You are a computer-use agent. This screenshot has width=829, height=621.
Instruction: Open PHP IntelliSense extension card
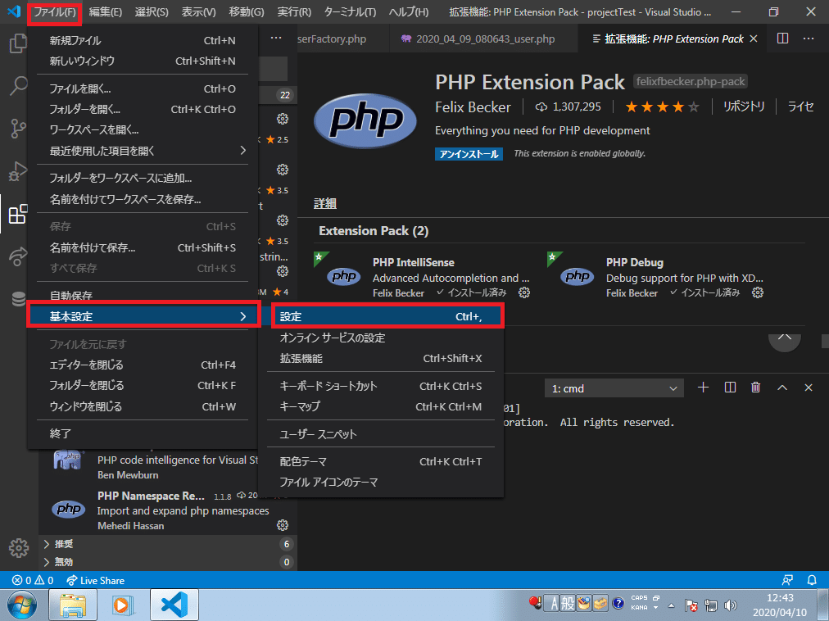pyautogui.click(x=427, y=276)
